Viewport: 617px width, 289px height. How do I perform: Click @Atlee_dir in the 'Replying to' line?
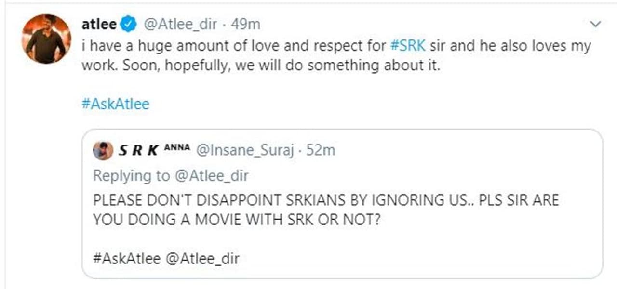[212, 176]
